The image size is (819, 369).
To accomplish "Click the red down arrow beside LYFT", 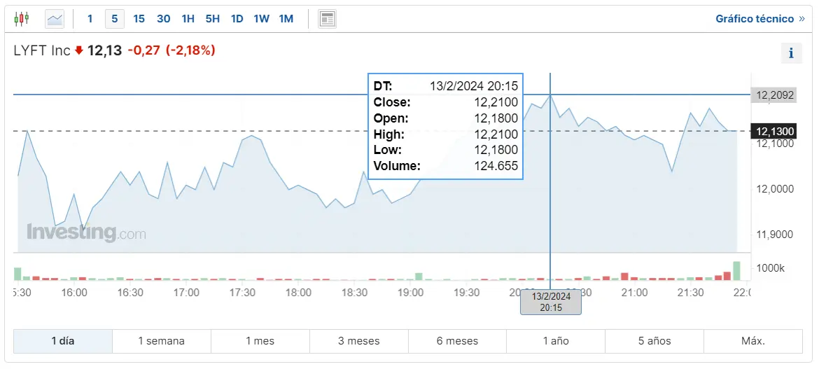I will (x=78, y=50).
